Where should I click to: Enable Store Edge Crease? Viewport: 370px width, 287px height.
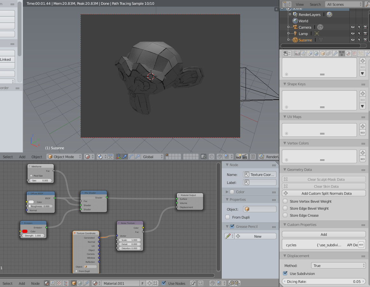point(285,215)
